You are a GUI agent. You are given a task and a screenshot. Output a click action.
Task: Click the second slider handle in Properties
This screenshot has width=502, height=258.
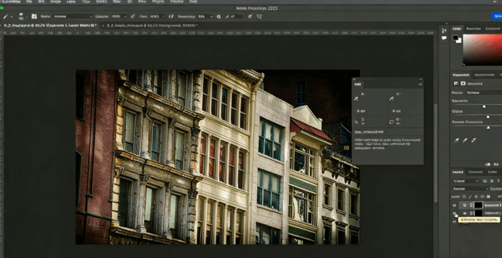(x=488, y=117)
